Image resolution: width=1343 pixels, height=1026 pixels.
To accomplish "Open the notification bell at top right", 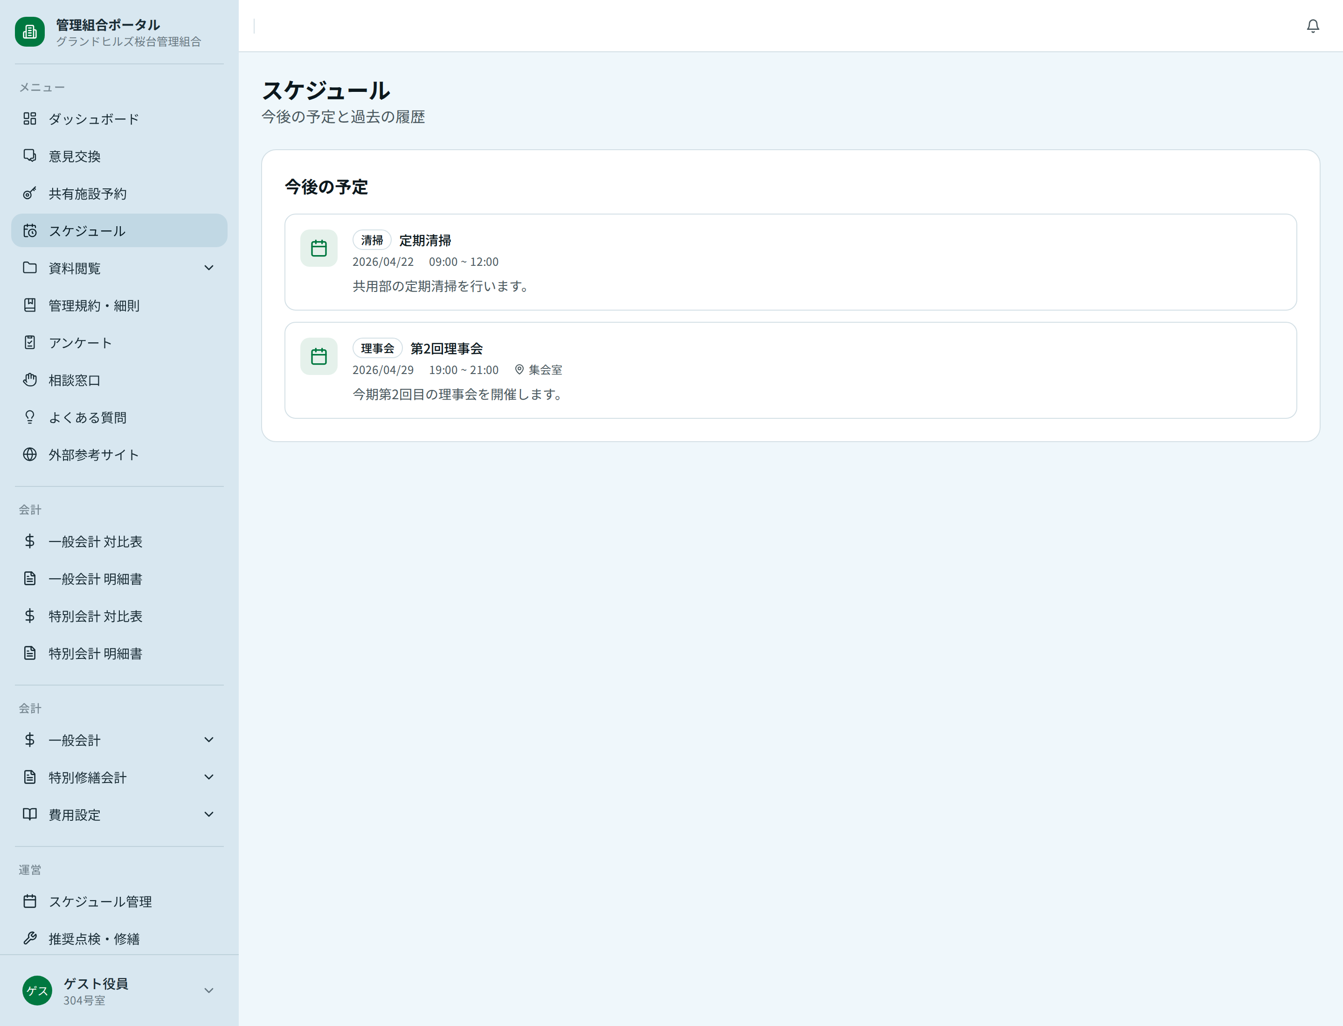I will tap(1313, 26).
